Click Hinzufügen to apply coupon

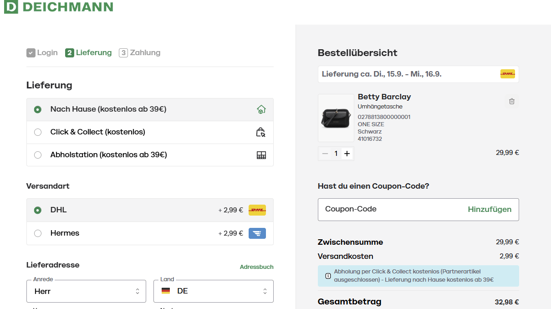[490, 210]
